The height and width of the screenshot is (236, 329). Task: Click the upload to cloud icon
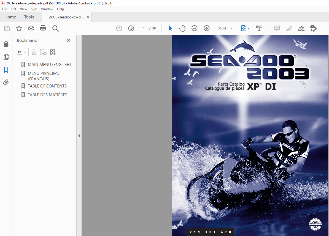point(31,28)
